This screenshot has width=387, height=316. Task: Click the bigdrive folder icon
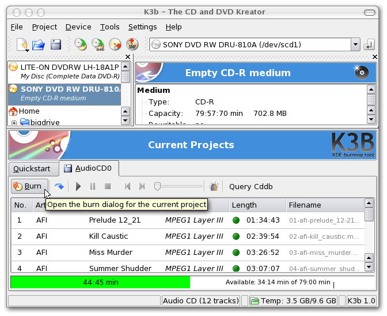tap(25, 122)
